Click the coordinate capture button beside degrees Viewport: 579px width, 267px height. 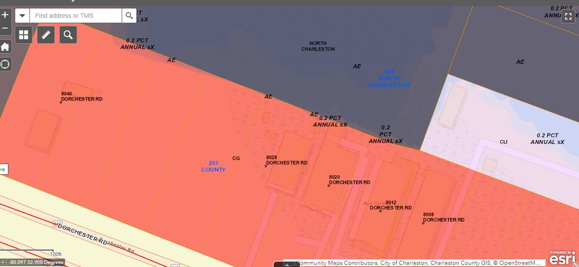4,262
